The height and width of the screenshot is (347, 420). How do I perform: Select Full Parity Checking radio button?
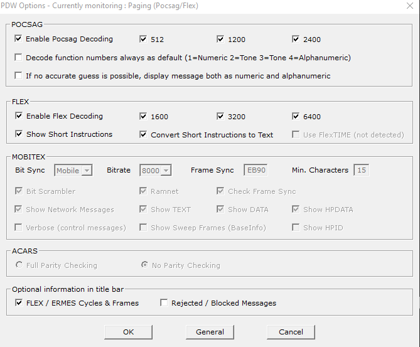tap(19, 265)
